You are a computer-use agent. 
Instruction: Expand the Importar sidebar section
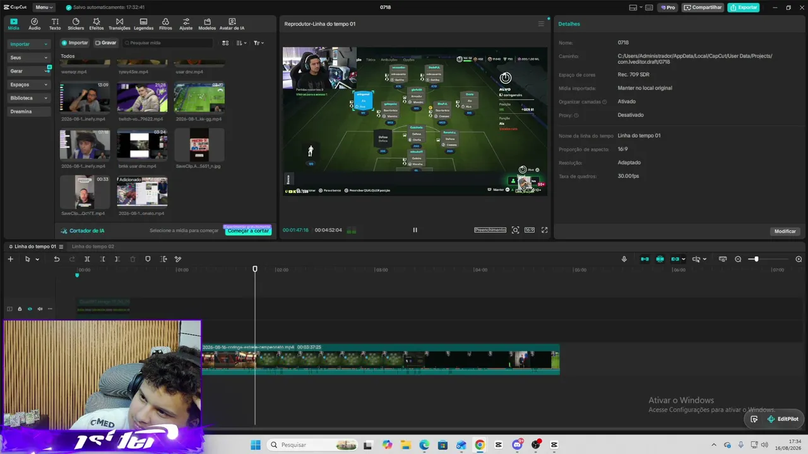[x=29, y=44]
